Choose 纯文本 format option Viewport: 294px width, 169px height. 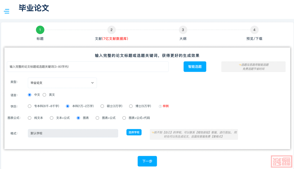[x=30, y=118]
